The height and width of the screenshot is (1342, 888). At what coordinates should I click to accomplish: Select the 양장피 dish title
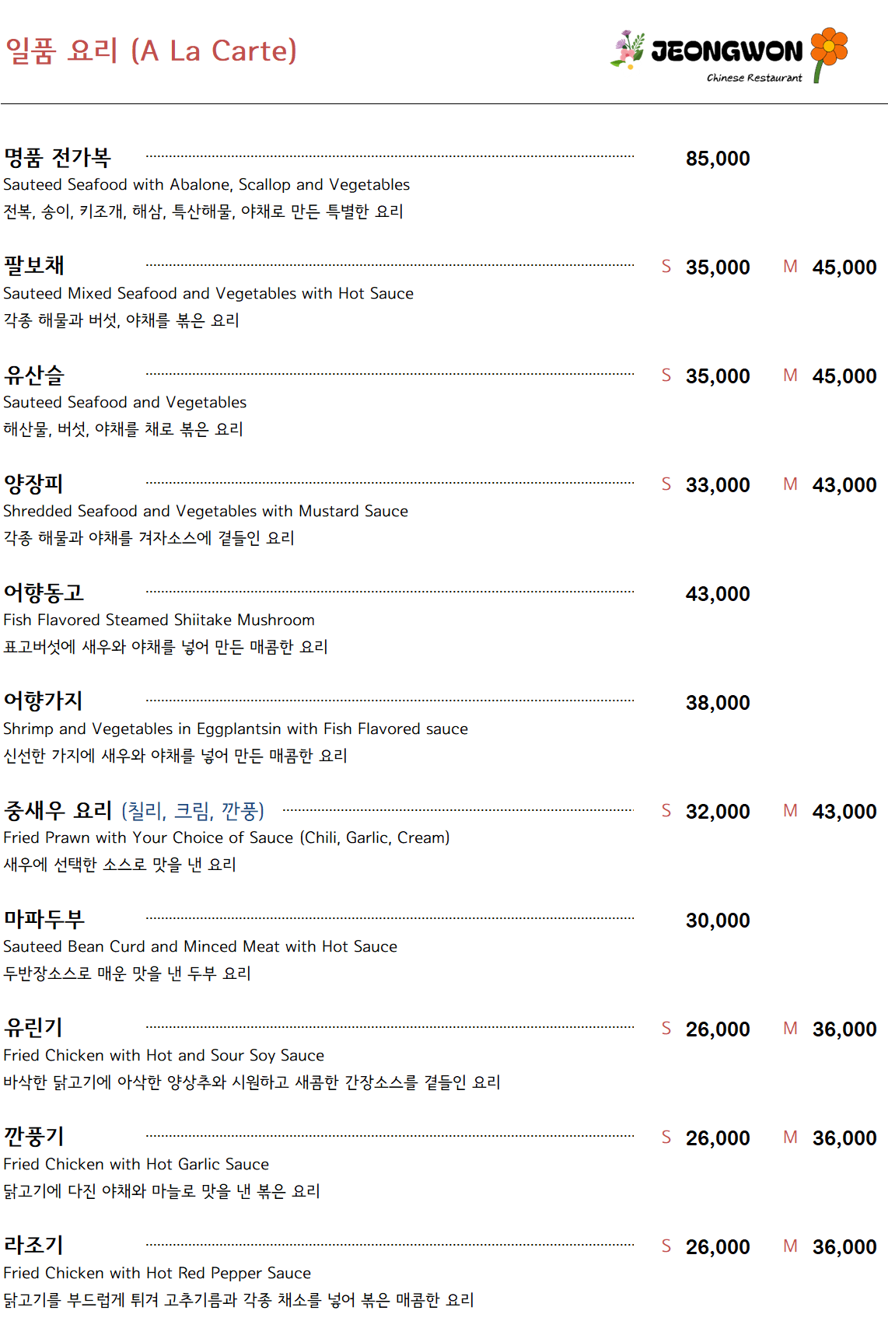click(x=33, y=484)
